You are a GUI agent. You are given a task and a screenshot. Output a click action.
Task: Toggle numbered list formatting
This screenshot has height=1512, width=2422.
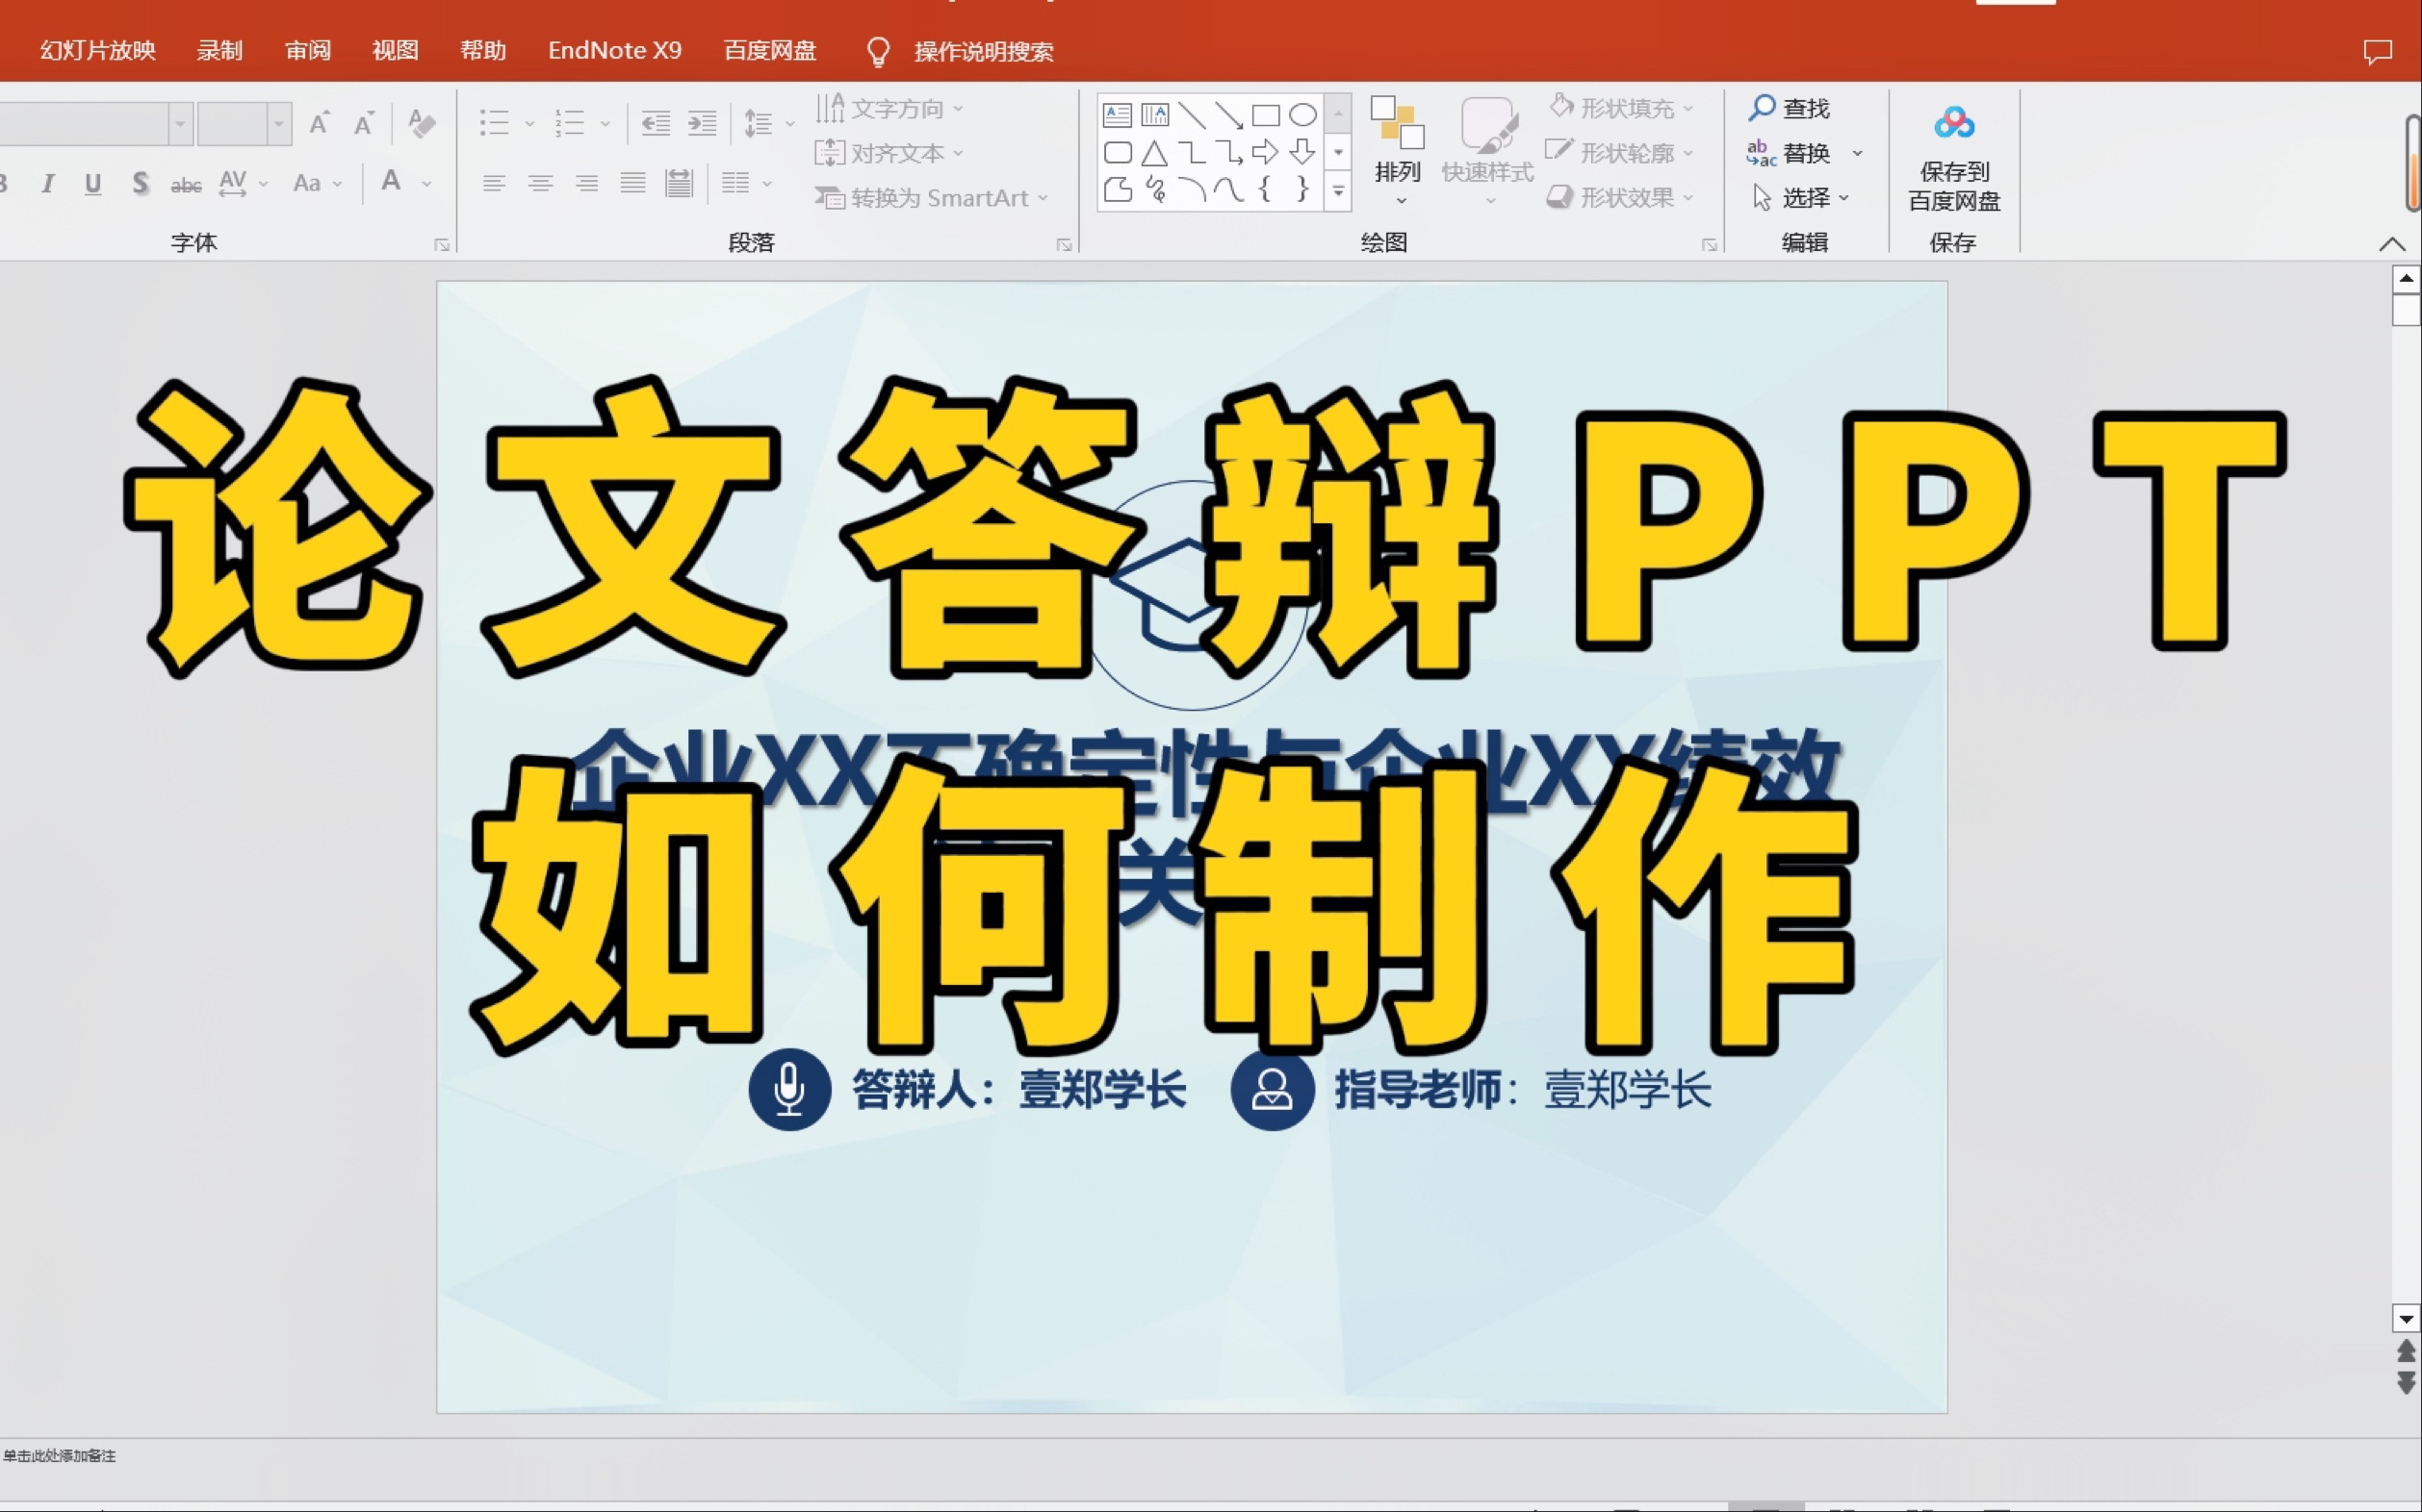(571, 122)
